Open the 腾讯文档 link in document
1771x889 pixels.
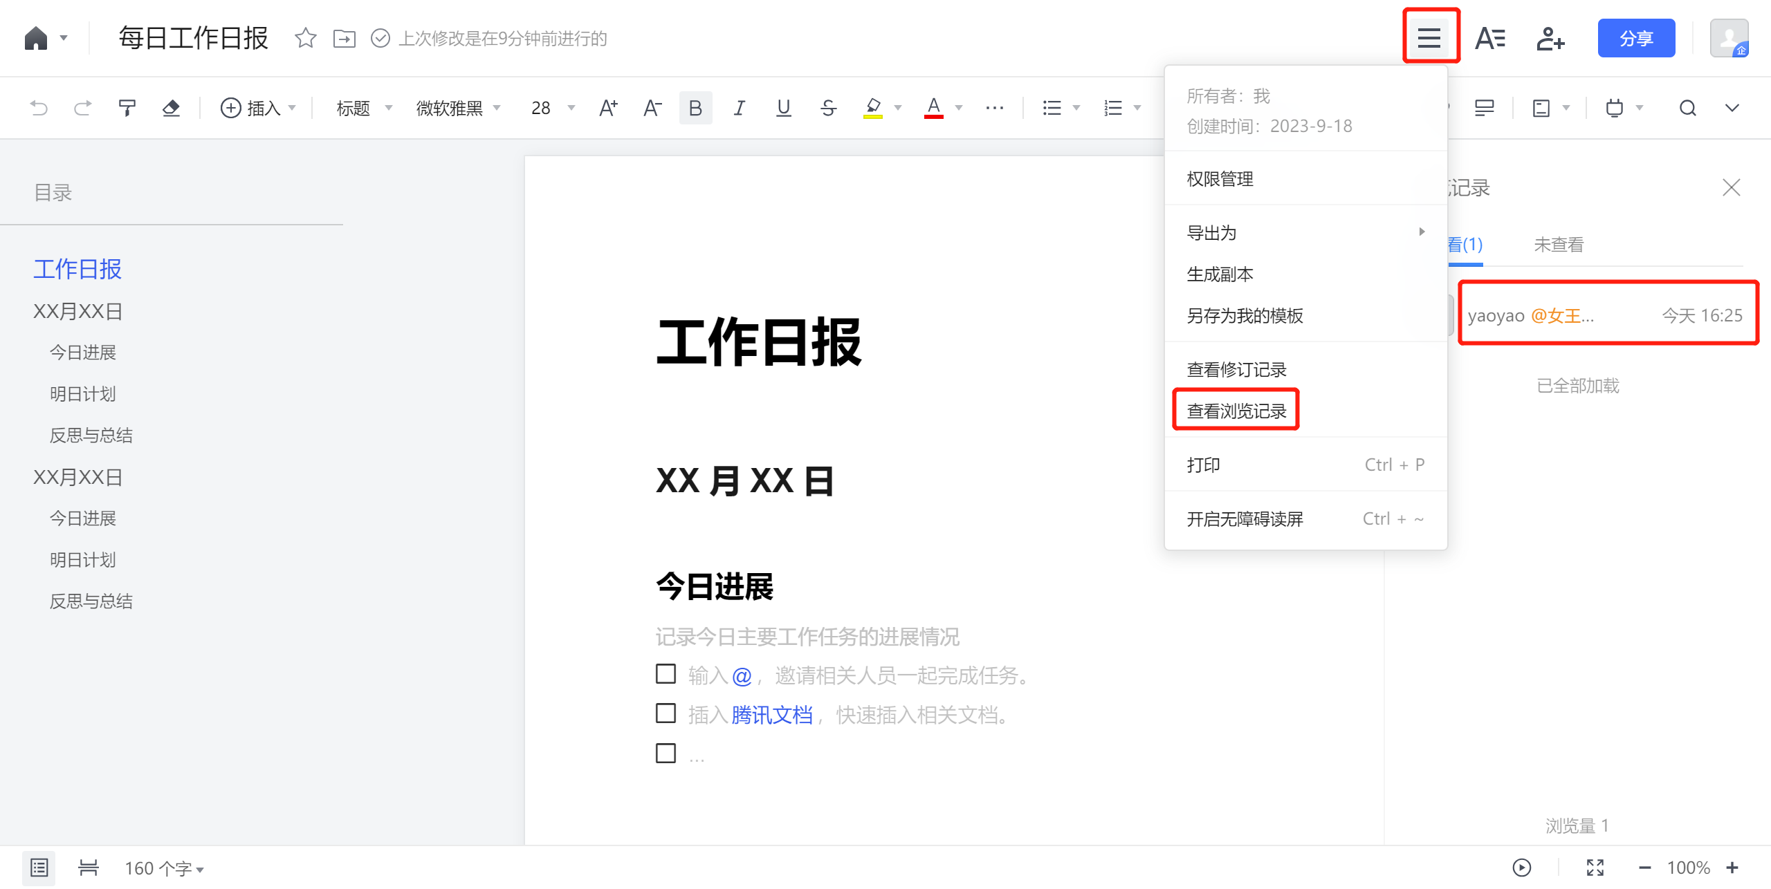tap(771, 715)
